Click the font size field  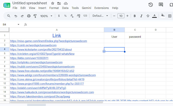point(121,16)
